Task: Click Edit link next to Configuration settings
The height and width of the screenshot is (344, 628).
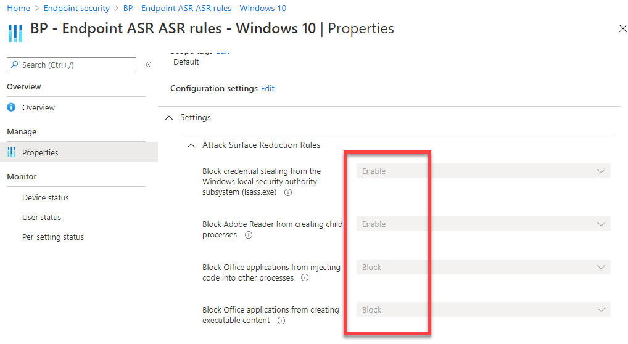Action: coord(267,88)
